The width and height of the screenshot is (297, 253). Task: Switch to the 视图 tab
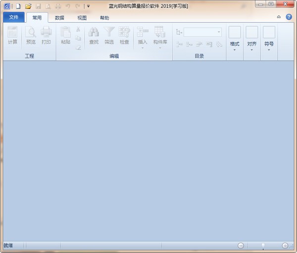coord(82,18)
